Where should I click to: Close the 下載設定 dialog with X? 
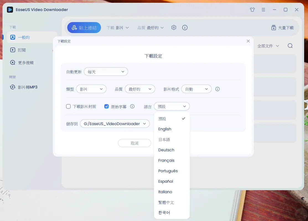point(248,41)
